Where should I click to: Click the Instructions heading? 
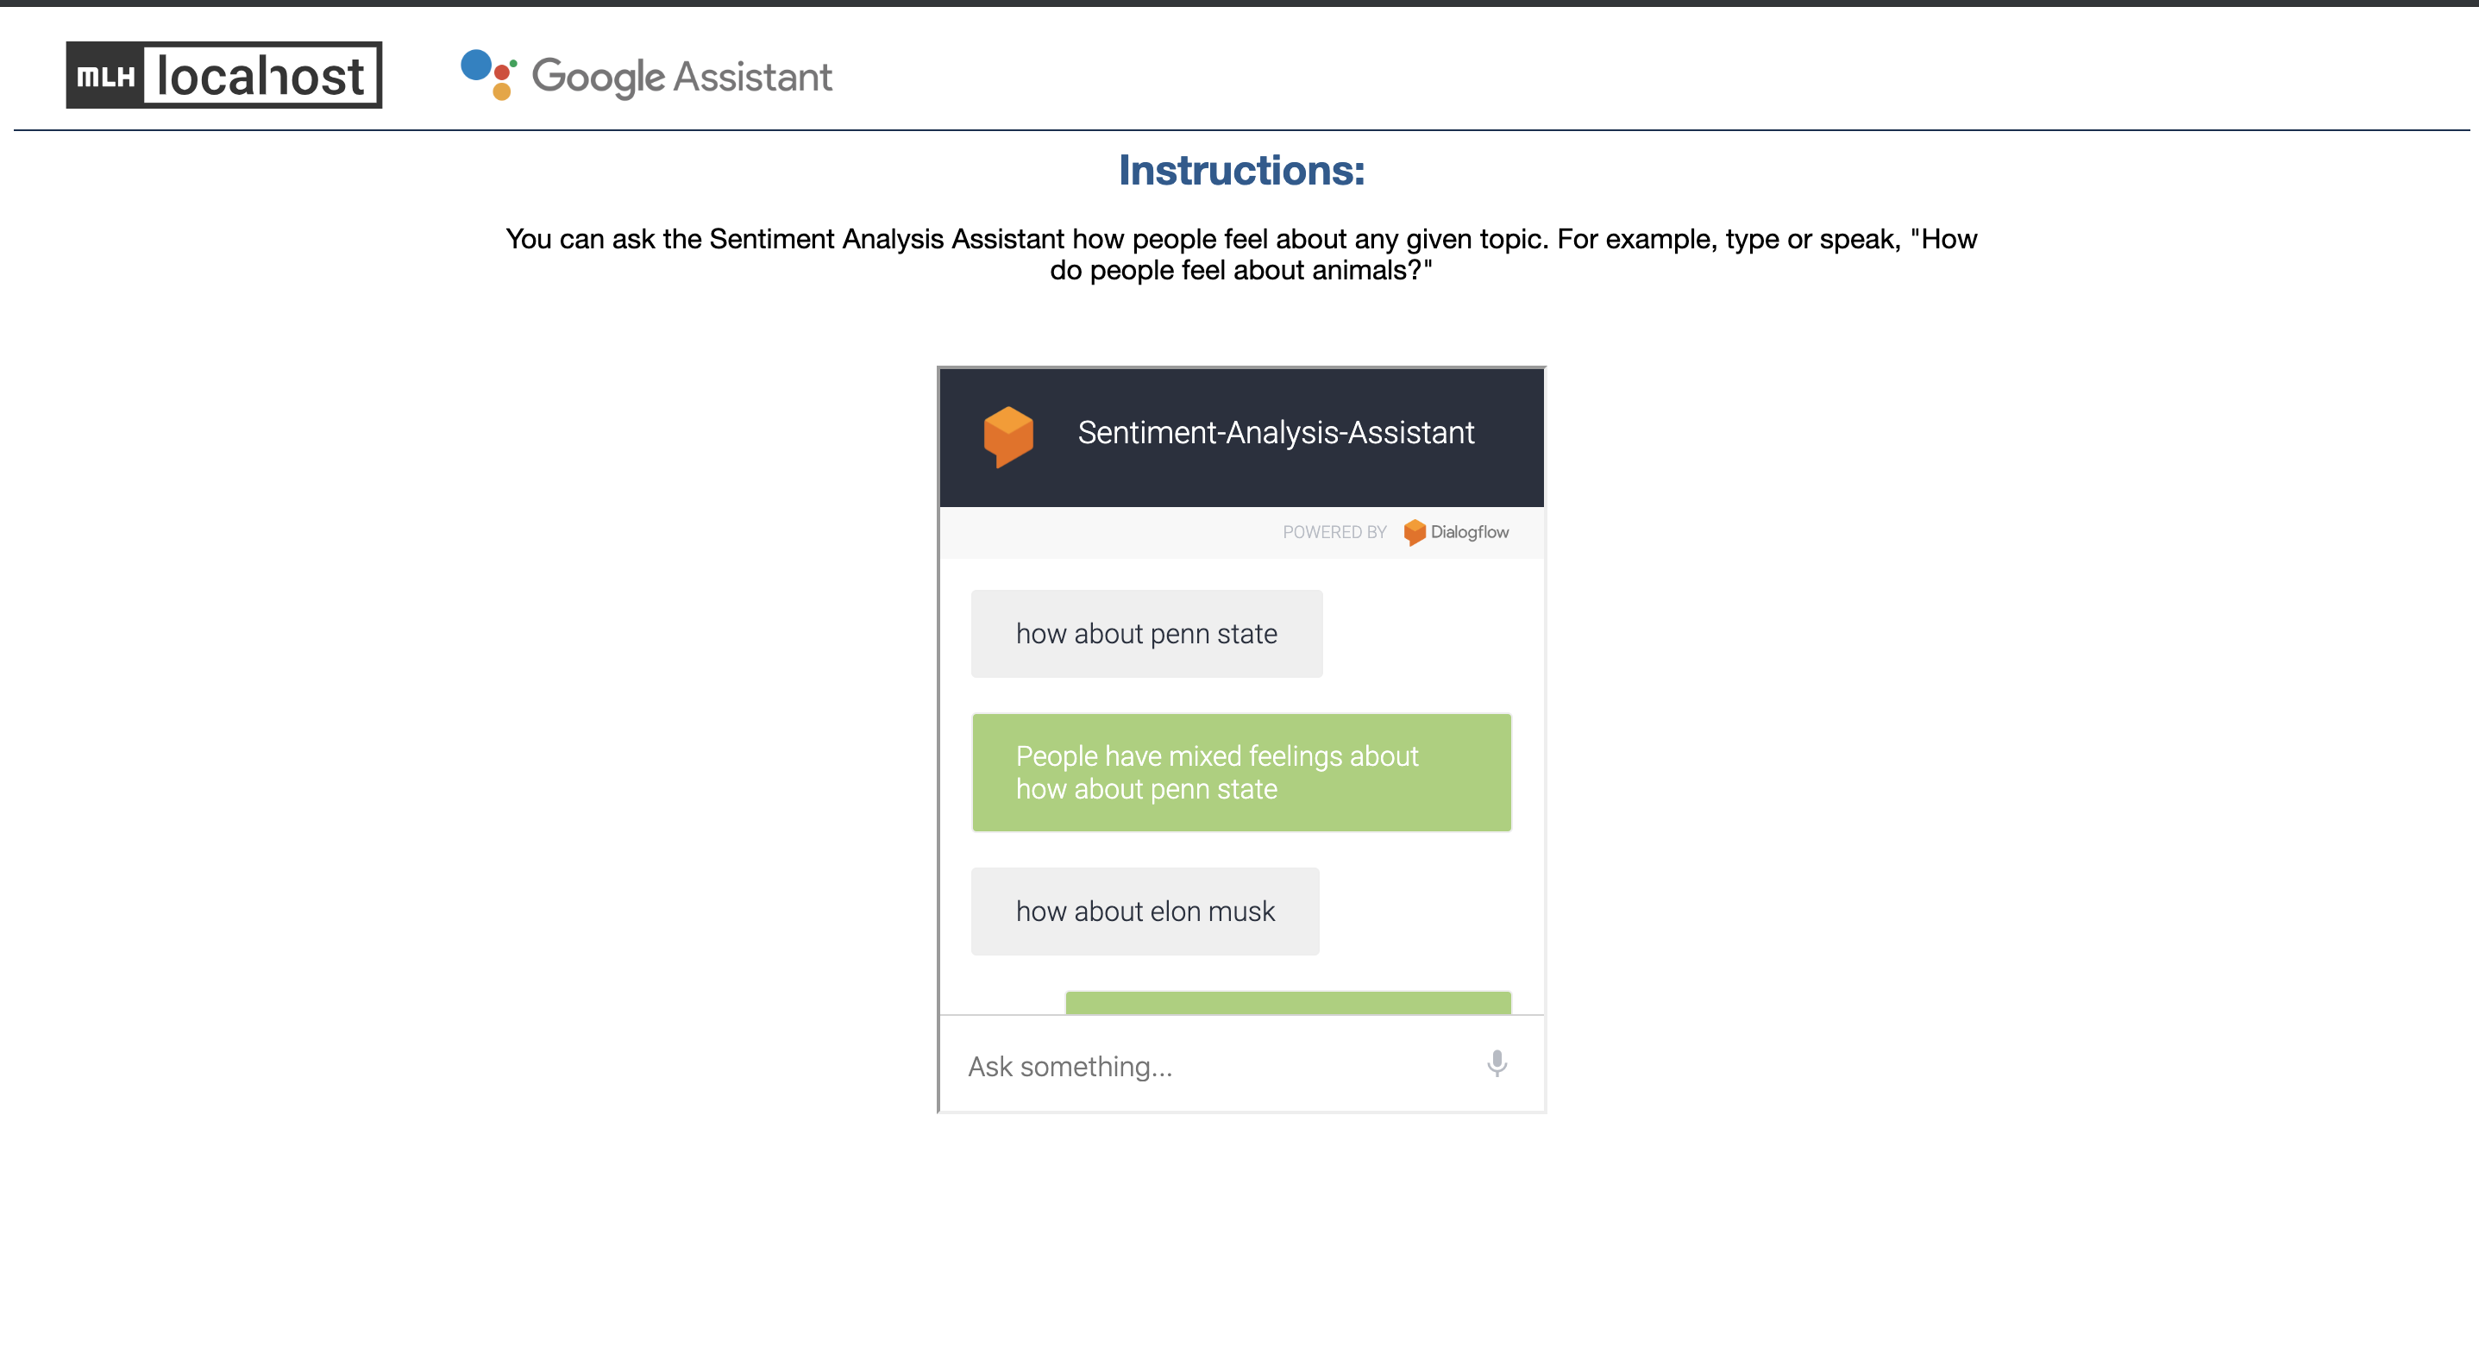point(1240,170)
